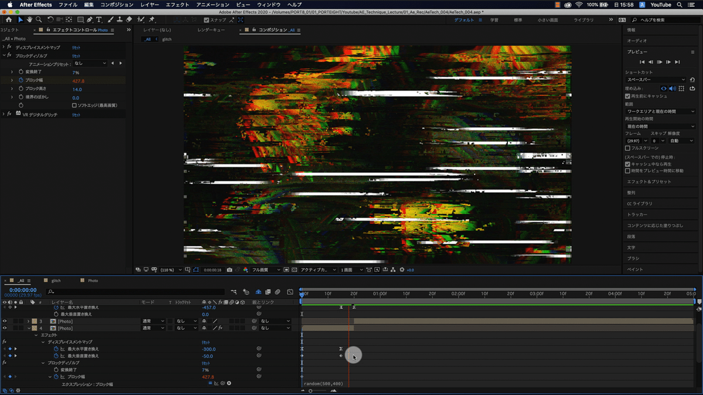
Task: Uncheck the 再生前にキャッシュ checkbox
Action: tap(628, 95)
